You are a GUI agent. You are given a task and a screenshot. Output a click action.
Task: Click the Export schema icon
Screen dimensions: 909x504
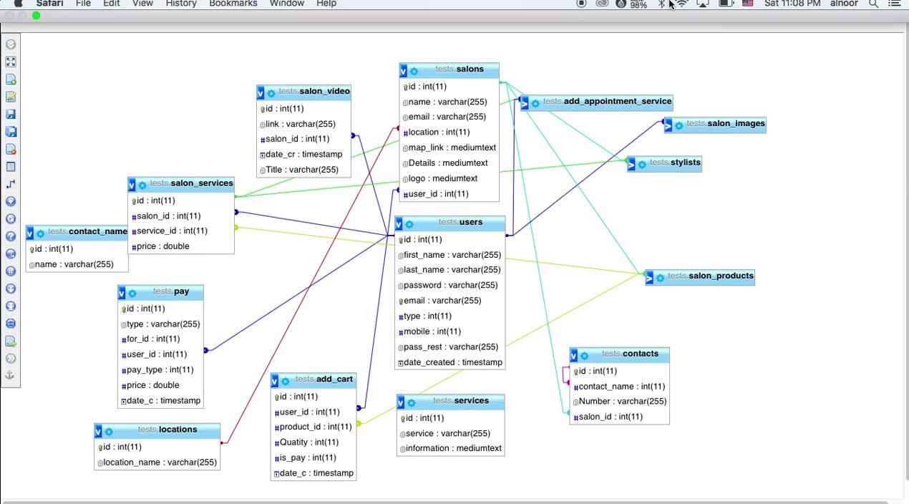tap(11, 341)
